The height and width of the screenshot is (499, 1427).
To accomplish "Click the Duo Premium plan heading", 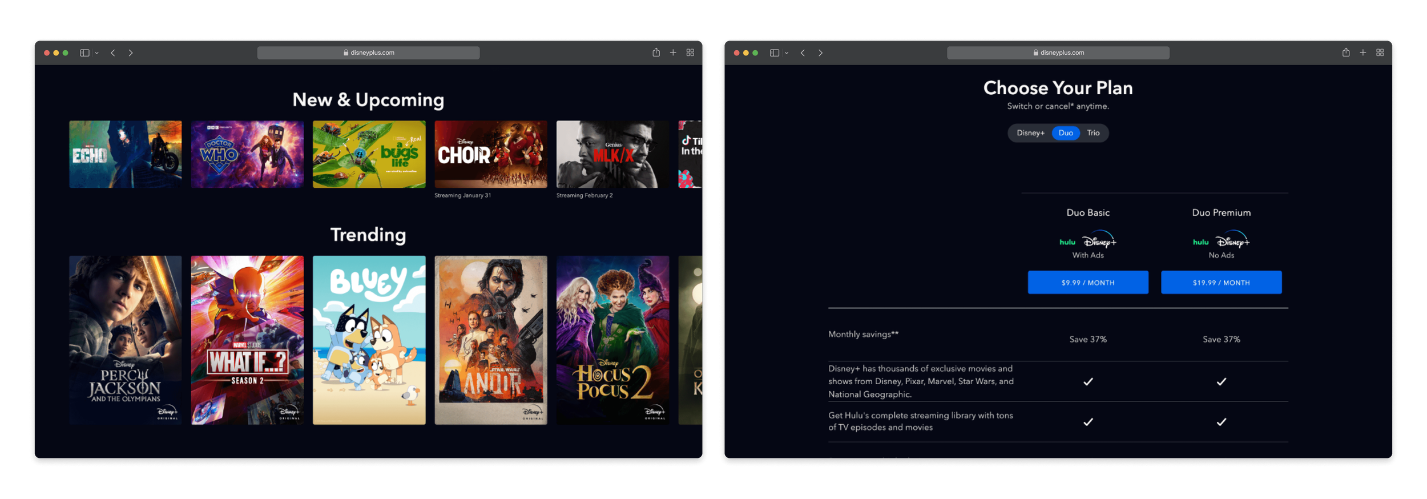I will [1221, 212].
